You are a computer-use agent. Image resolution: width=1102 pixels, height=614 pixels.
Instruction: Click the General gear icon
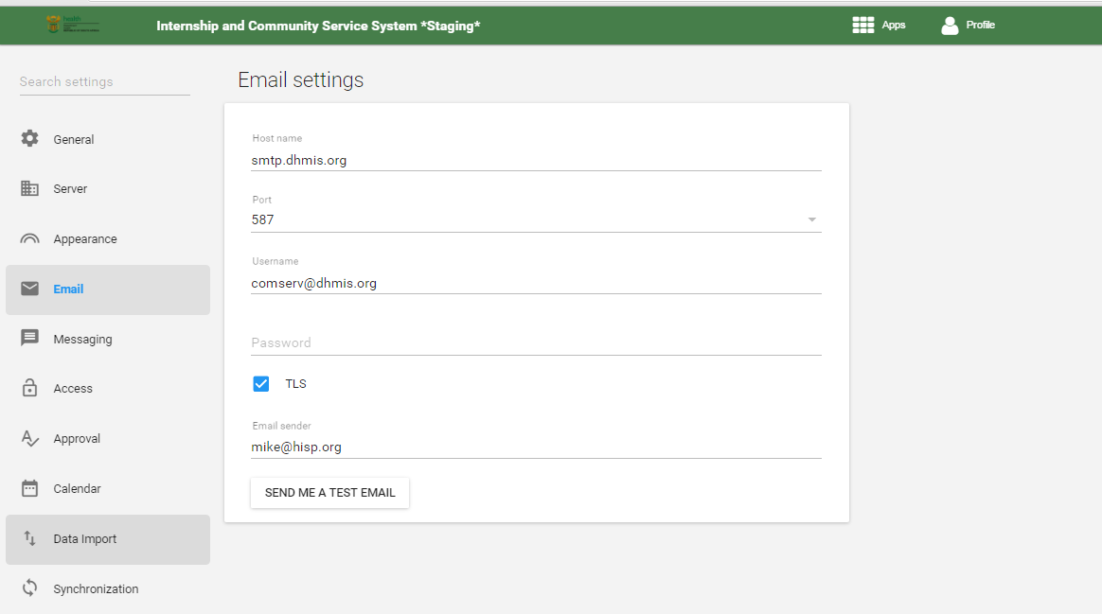tap(30, 139)
